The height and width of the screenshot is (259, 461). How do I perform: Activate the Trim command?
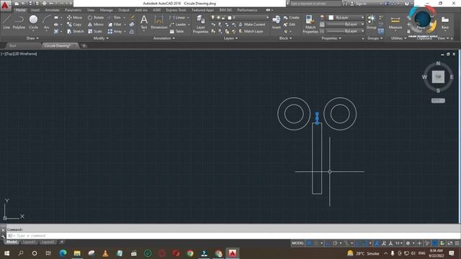point(115,17)
